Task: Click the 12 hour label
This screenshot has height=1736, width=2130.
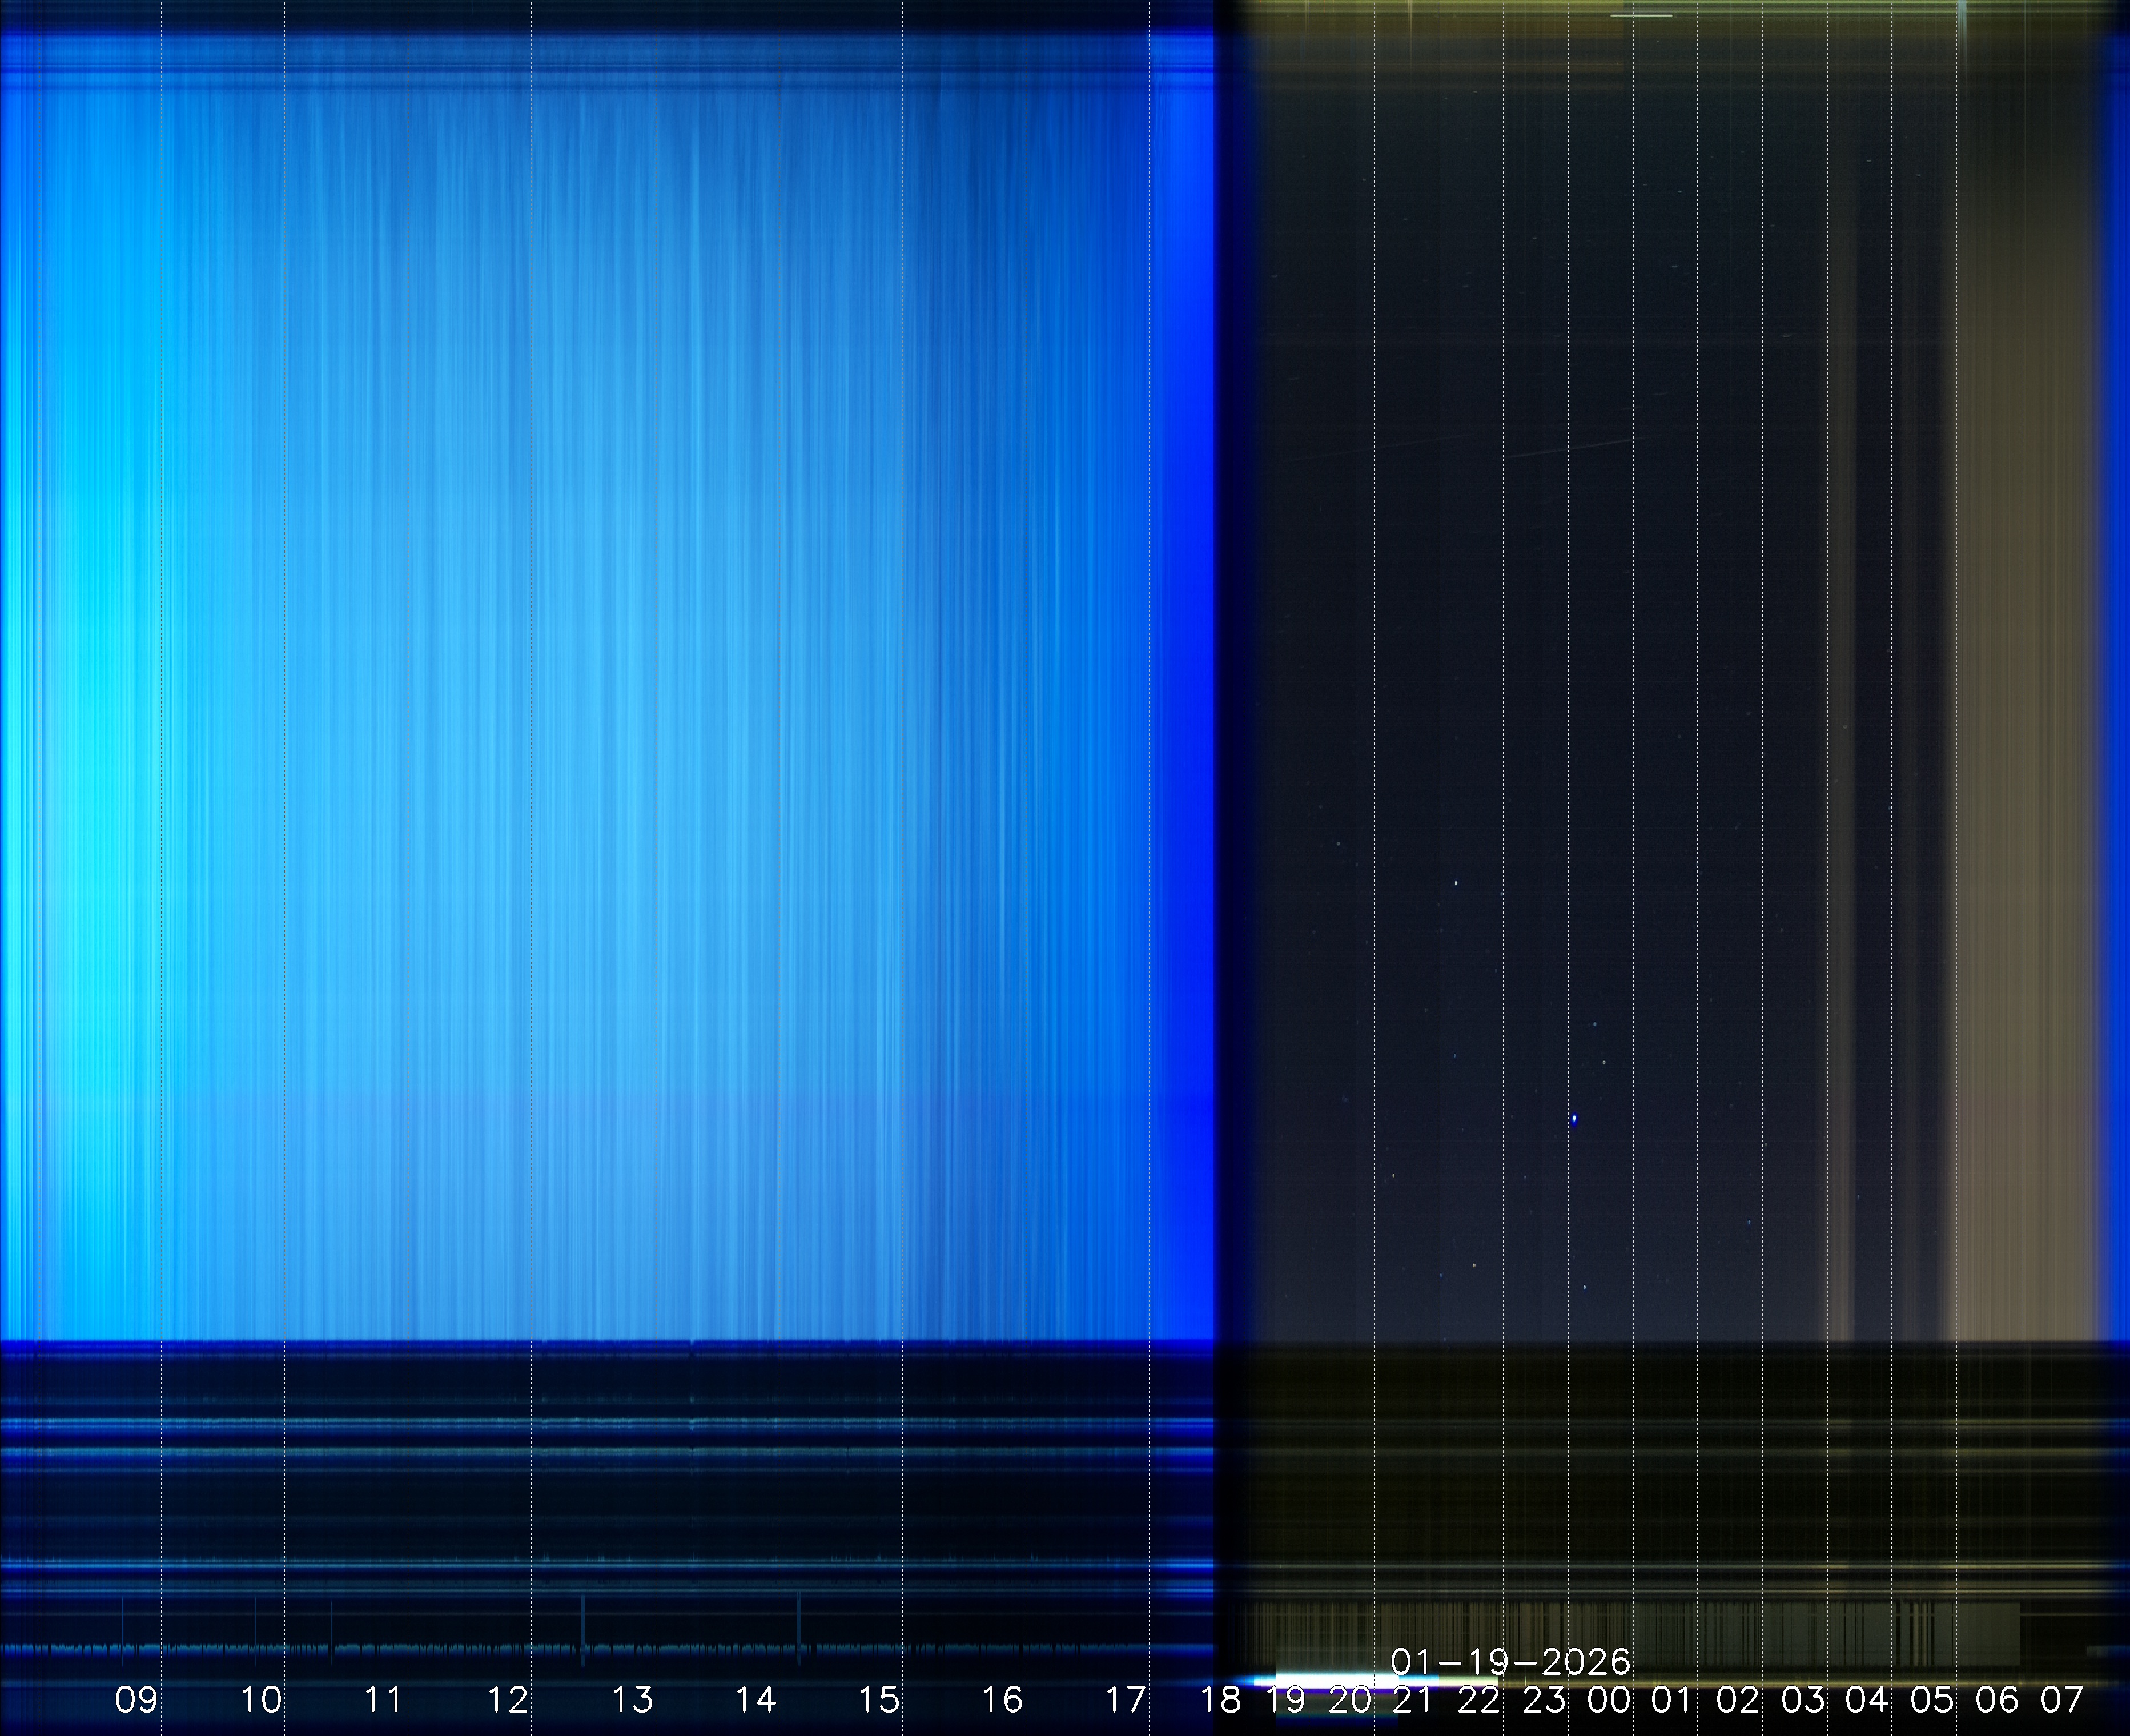Action: tap(507, 1699)
